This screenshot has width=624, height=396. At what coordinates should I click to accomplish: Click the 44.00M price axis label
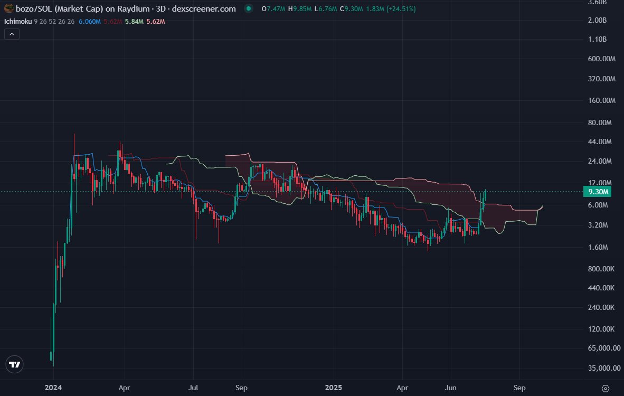pyautogui.click(x=600, y=142)
